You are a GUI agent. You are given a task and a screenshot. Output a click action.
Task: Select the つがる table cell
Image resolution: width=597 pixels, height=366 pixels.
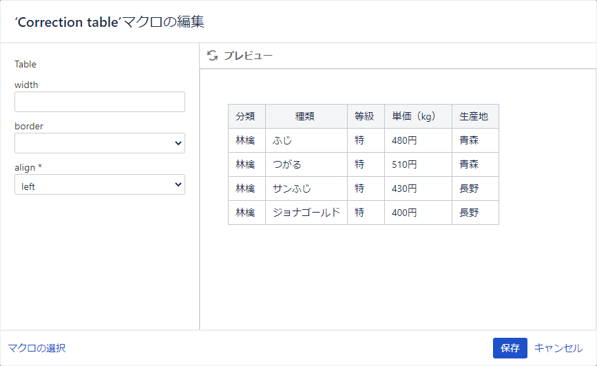287,164
